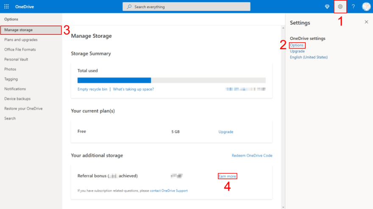Click Upgrade next to Free plan

tap(226, 132)
